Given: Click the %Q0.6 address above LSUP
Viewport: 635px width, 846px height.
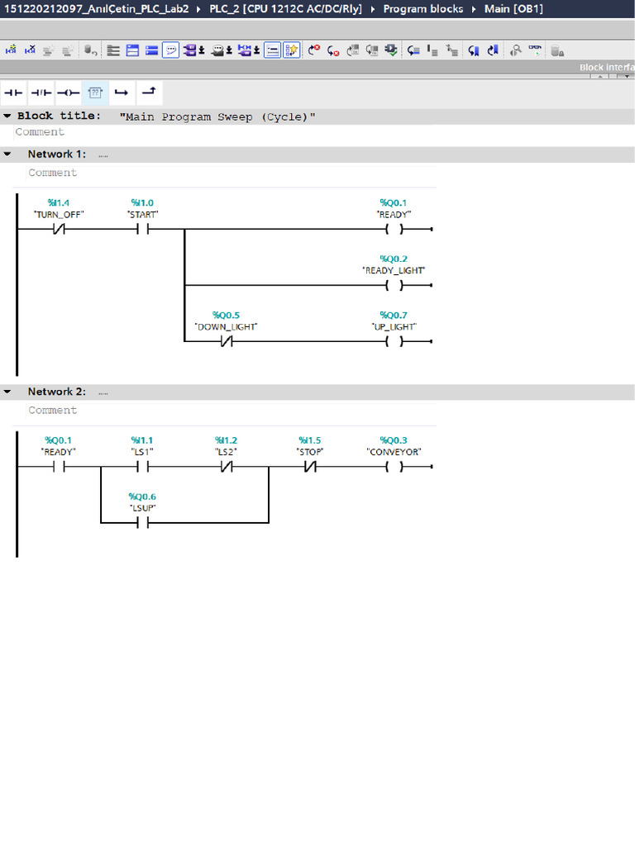Looking at the screenshot, I should [142, 497].
